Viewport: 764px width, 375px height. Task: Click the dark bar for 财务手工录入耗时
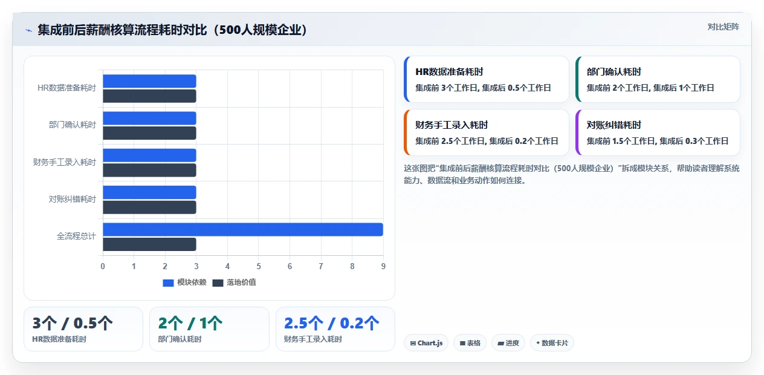click(149, 170)
